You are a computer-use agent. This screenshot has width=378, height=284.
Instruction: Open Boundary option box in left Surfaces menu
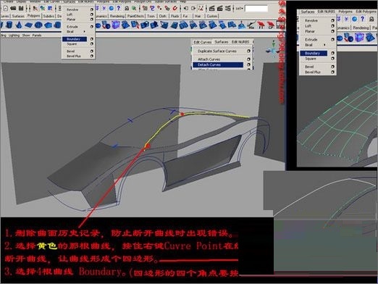[x=91, y=39]
